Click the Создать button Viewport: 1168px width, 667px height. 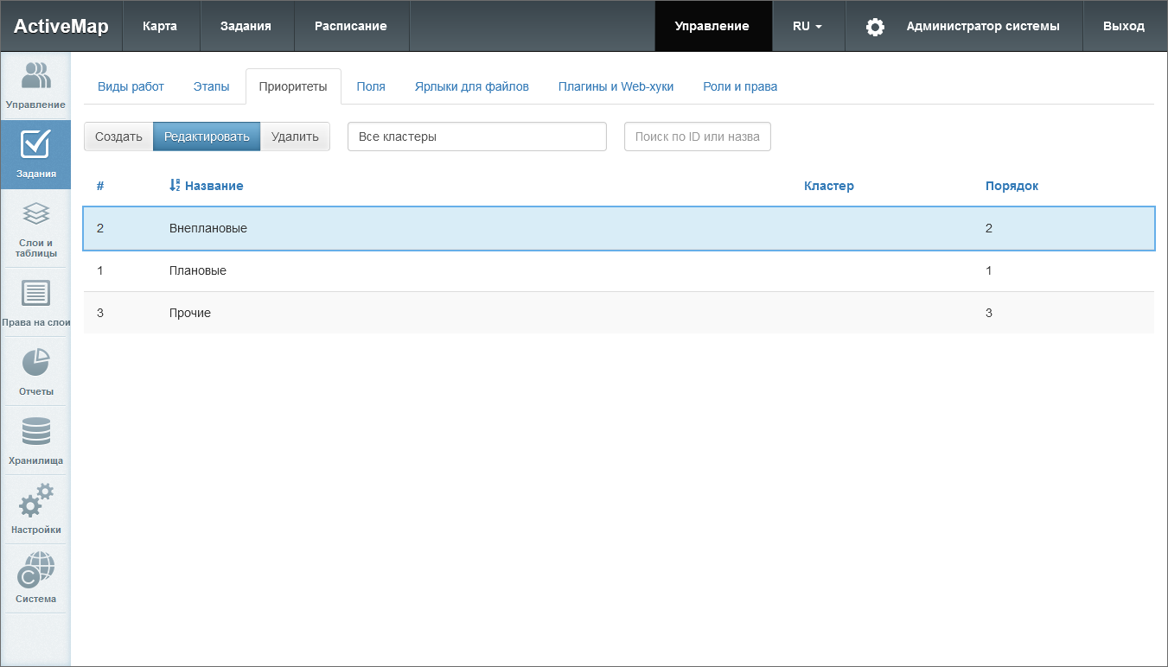point(118,137)
